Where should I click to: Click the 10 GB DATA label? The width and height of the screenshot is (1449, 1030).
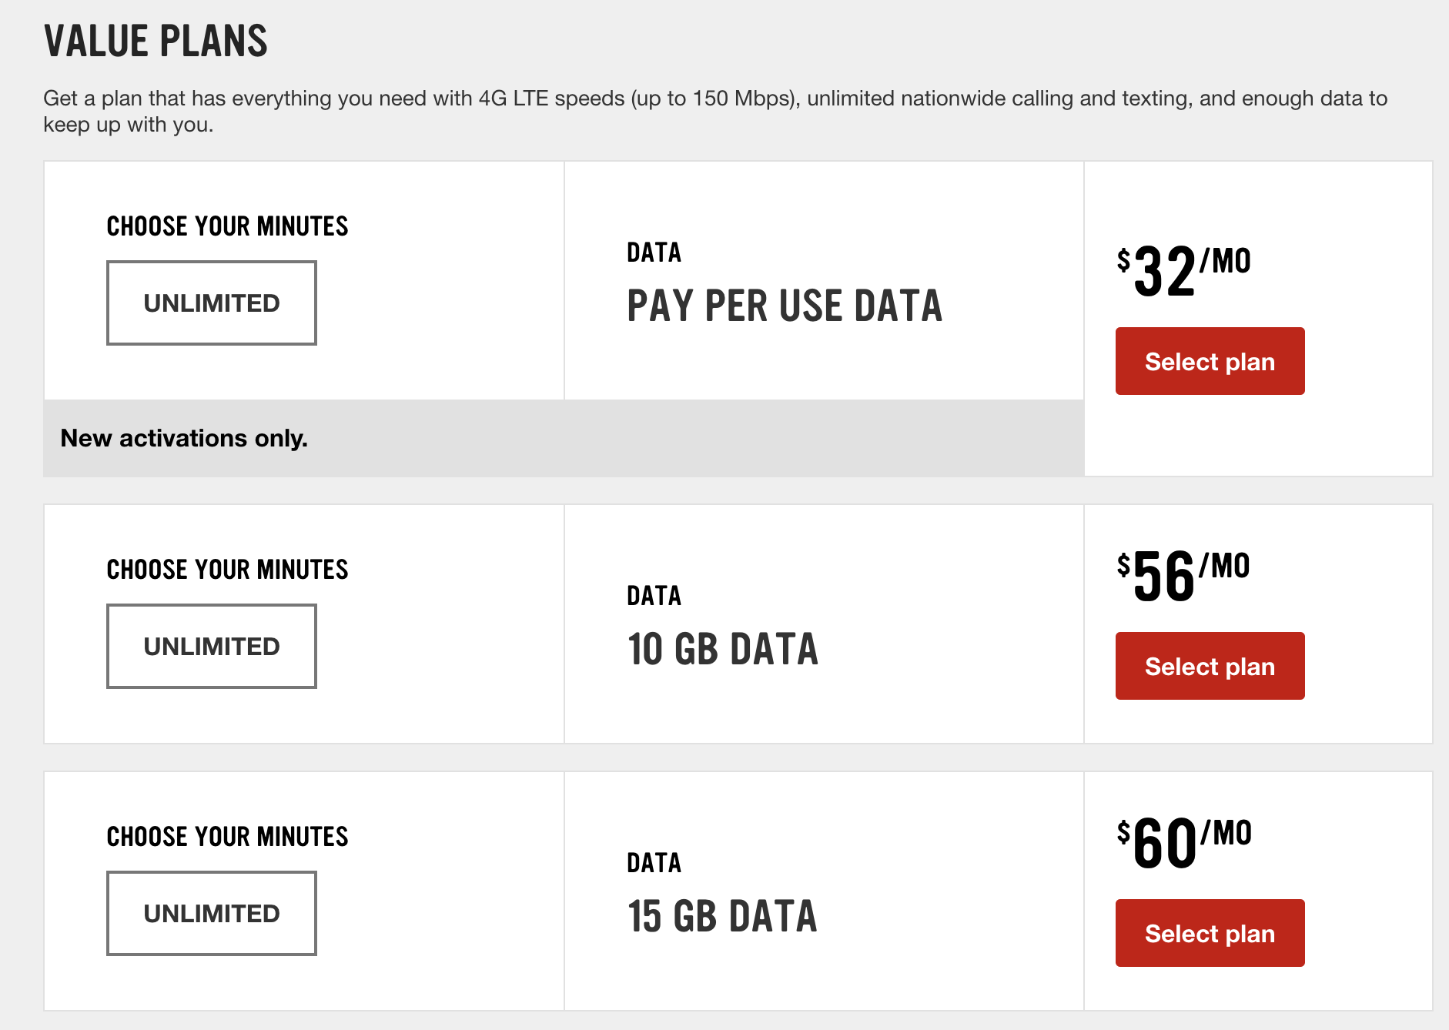tap(722, 650)
